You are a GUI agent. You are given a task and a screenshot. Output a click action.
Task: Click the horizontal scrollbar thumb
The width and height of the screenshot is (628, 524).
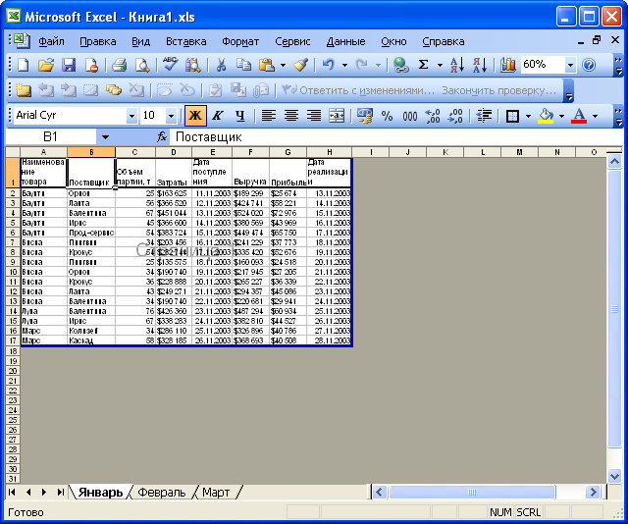point(472,492)
